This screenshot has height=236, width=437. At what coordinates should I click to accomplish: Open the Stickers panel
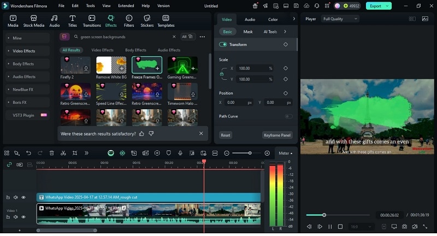click(x=147, y=21)
